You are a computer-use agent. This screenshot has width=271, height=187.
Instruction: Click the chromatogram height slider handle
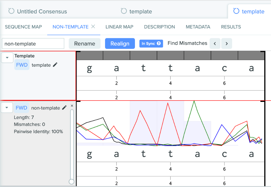pyautogui.click(x=72, y=182)
